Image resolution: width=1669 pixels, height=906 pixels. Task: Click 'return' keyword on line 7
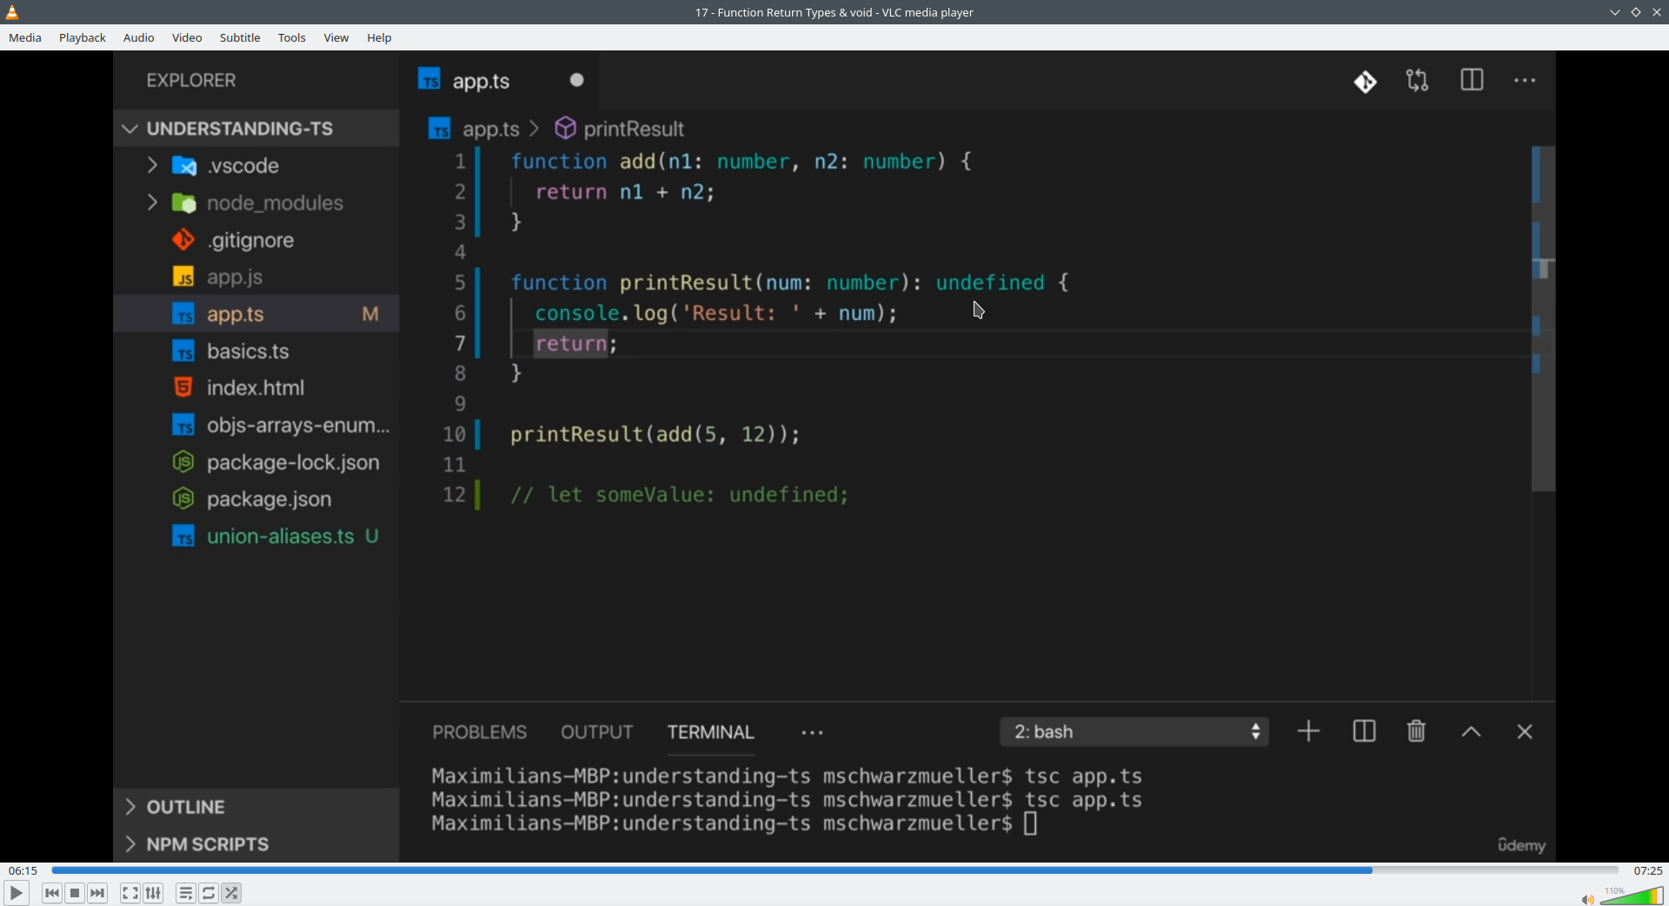pos(570,343)
